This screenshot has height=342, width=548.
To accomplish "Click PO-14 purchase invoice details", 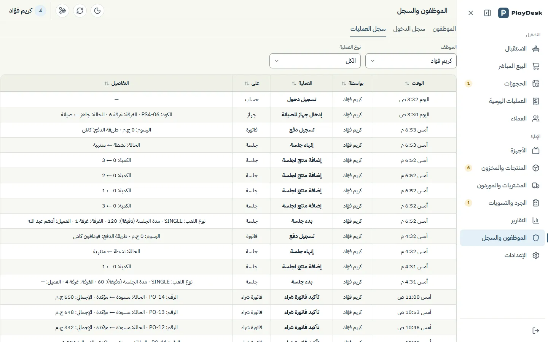I will point(116,297).
